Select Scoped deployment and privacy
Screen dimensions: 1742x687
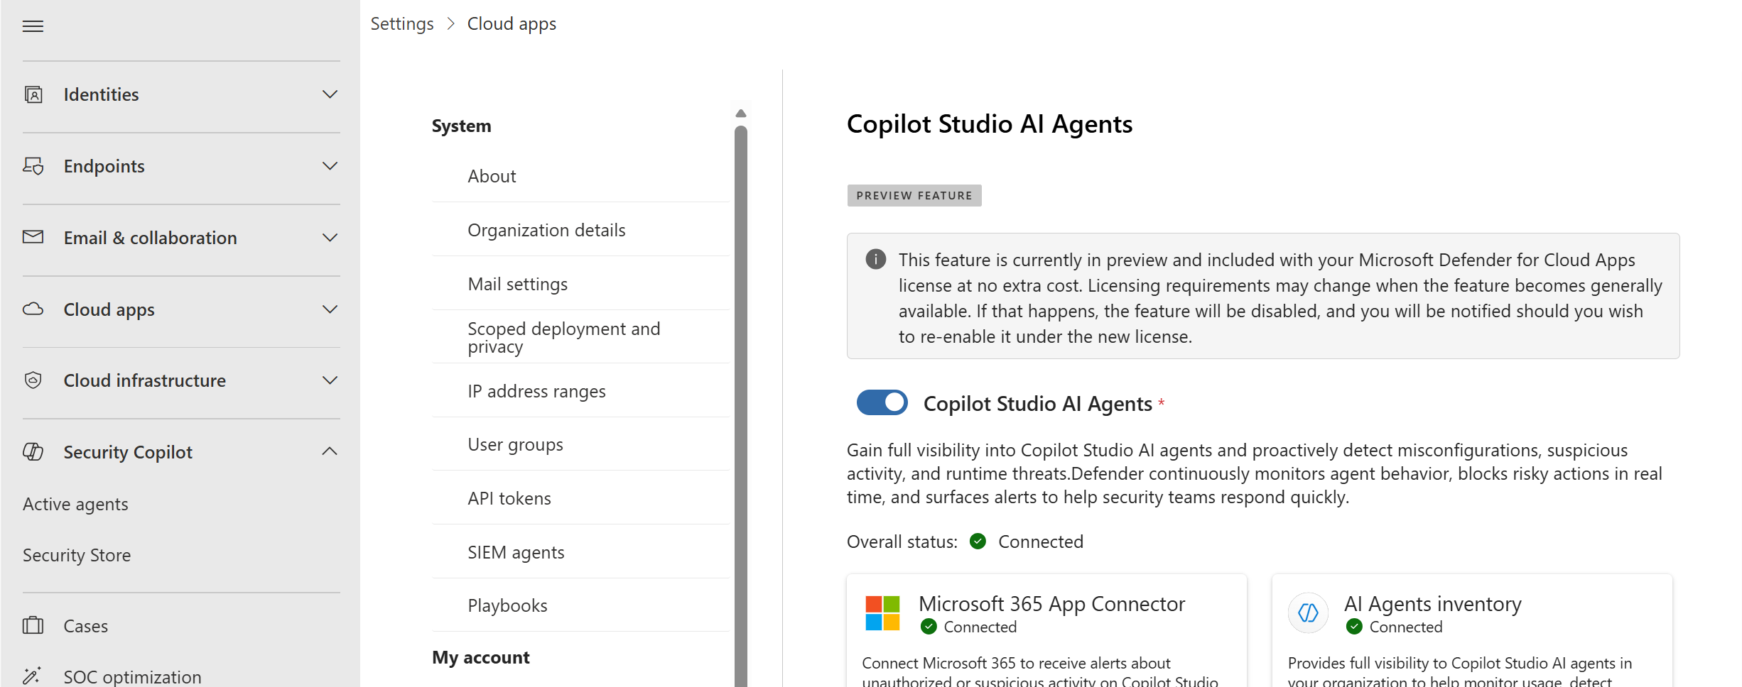tap(563, 337)
